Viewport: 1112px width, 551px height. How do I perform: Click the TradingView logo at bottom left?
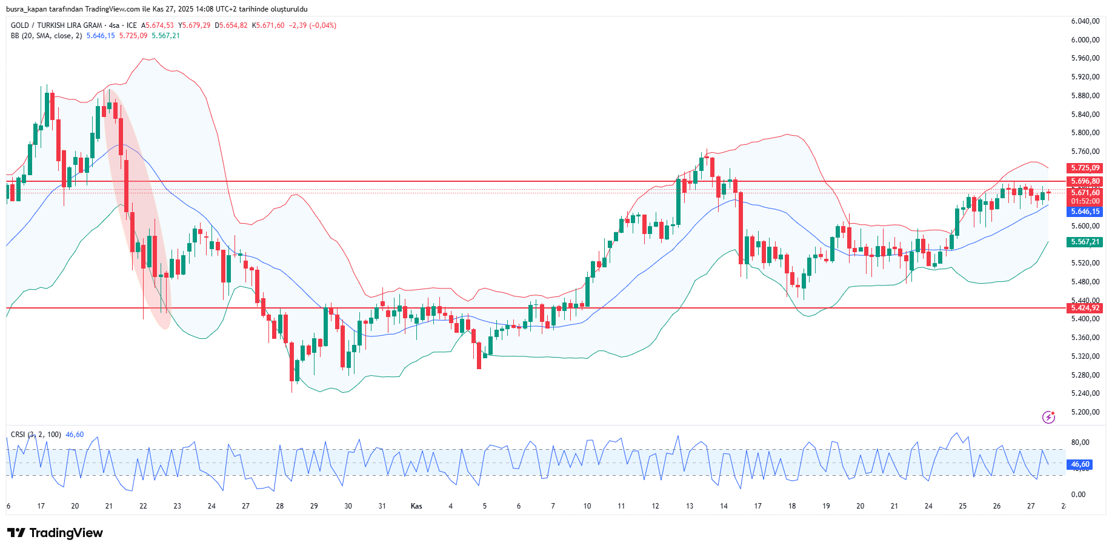55,533
